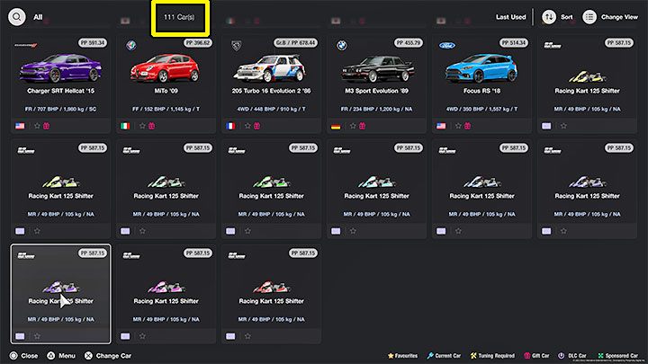Viewport: 648px width, 364px height.
Task: Open the All category filter
Action: coord(38,17)
